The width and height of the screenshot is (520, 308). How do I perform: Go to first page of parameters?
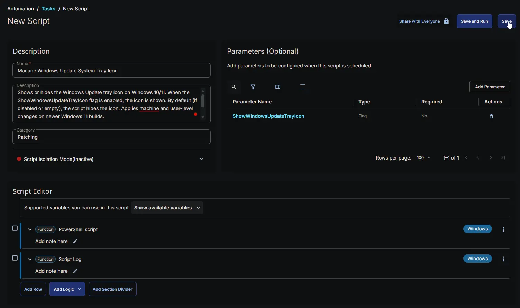466,158
